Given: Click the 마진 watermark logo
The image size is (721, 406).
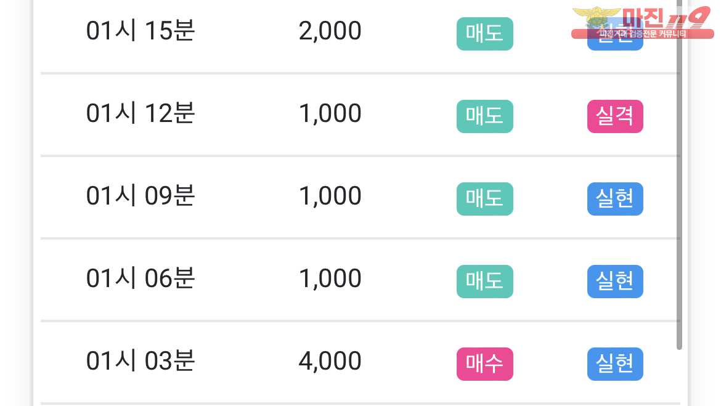Looking at the screenshot, I should [642, 22].
